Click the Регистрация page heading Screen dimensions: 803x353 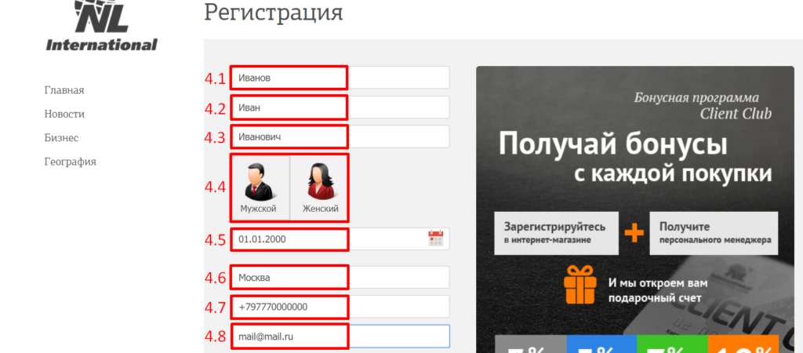pyautogui.click(x=274, y=13)
